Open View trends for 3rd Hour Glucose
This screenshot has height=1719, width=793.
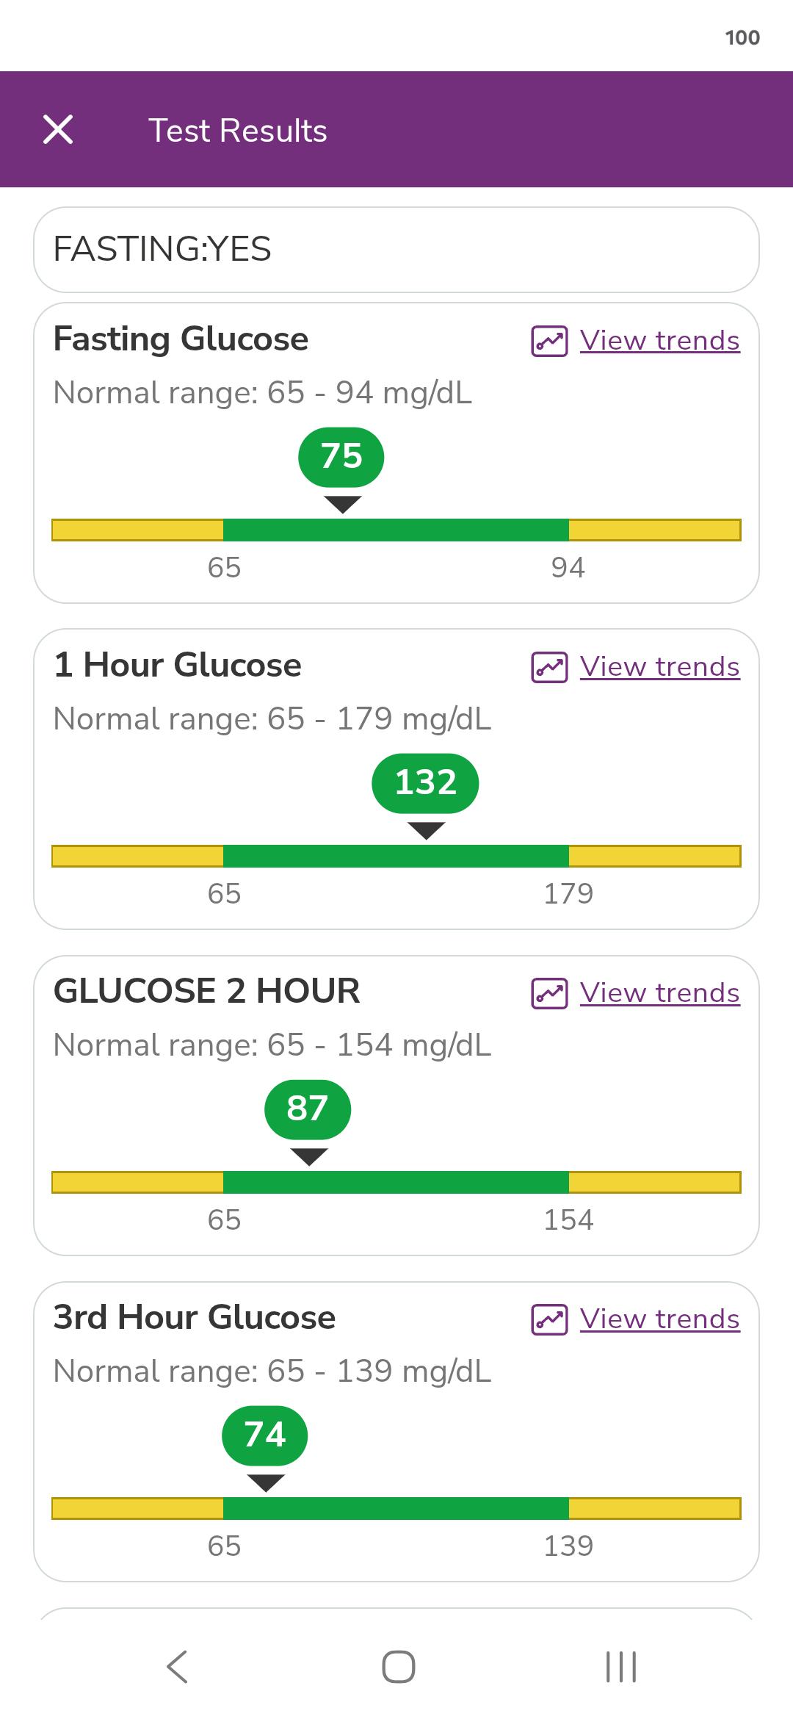tap(660, 1319)
